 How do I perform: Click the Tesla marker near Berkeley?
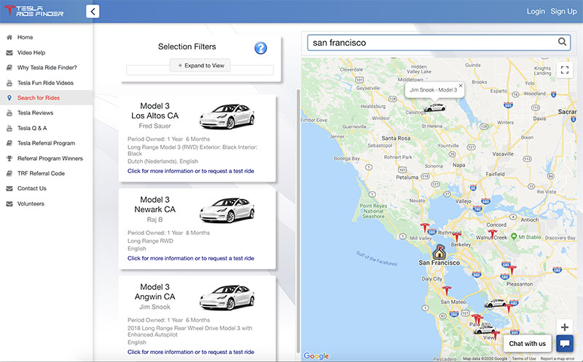457,237
